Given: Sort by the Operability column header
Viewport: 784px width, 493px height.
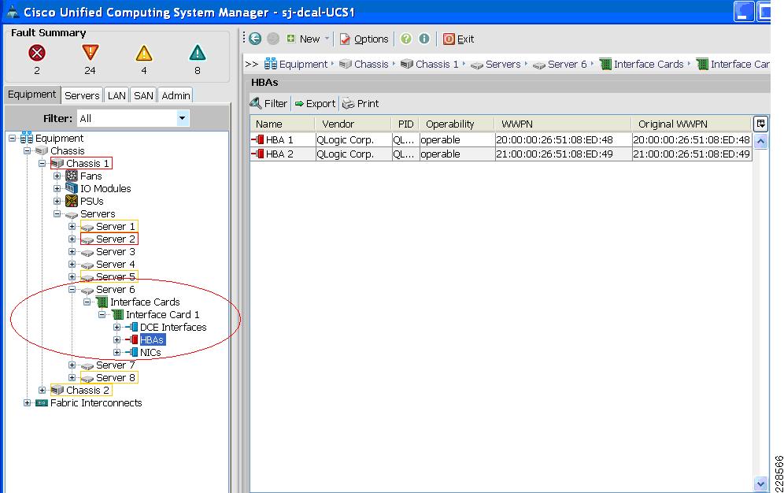Looking at the screenshot, I should point(457,124).
